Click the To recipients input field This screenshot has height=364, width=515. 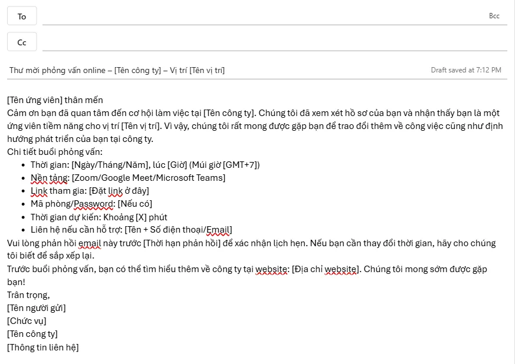[x=263, y=16]
